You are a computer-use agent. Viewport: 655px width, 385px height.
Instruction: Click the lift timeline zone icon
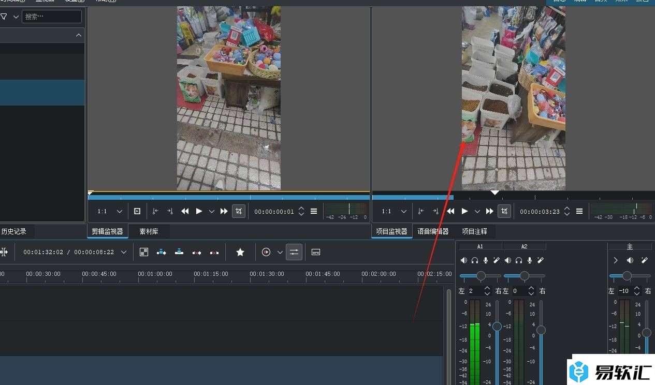click(214, 252)
